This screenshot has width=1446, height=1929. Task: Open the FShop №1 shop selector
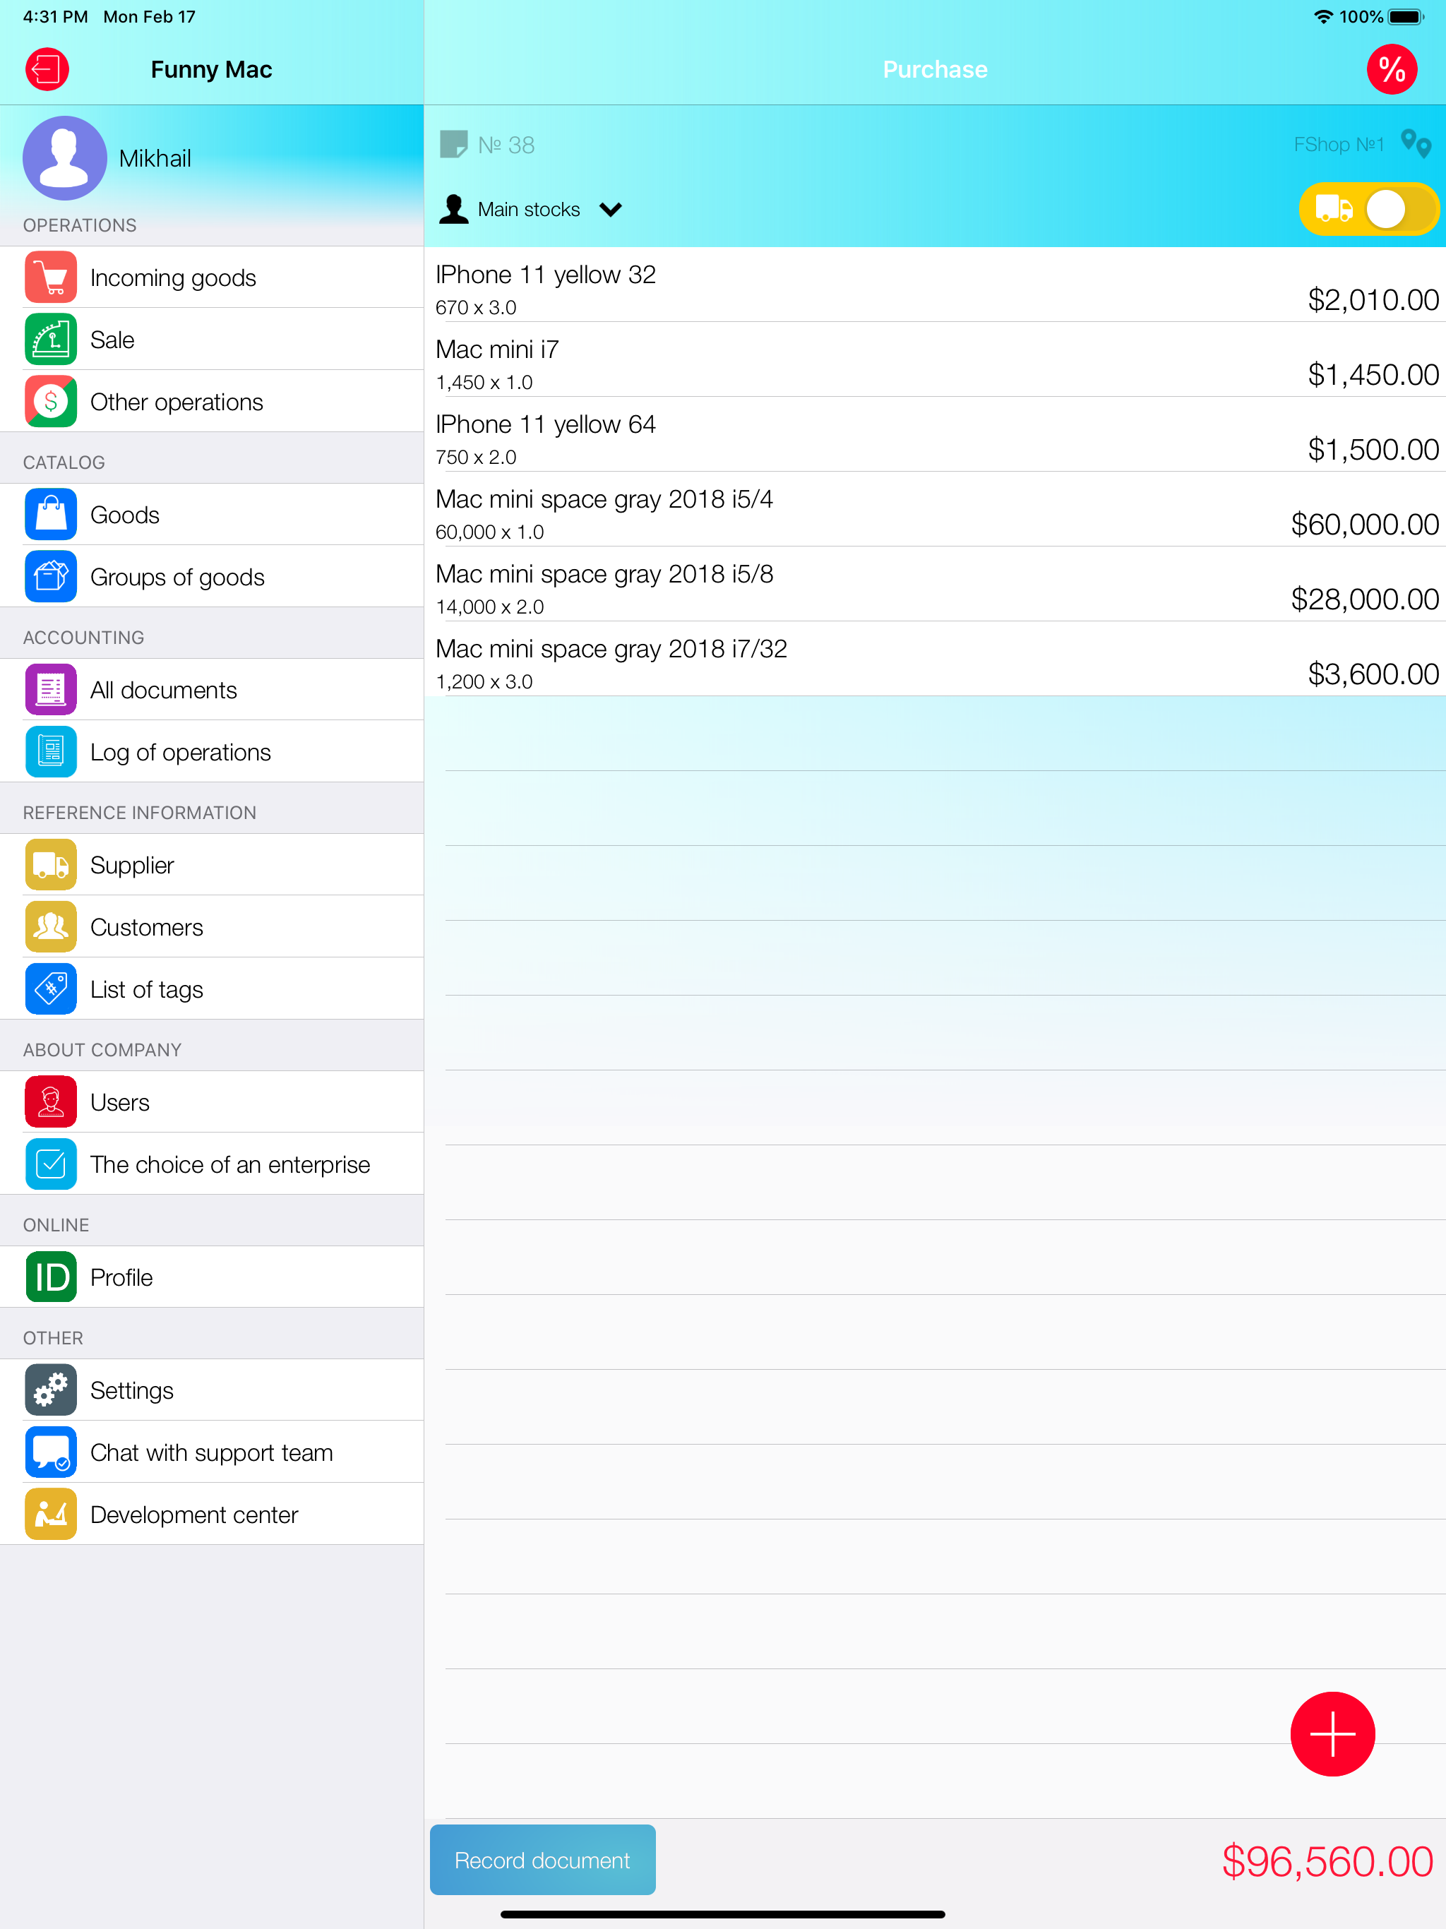(1338, 144)
